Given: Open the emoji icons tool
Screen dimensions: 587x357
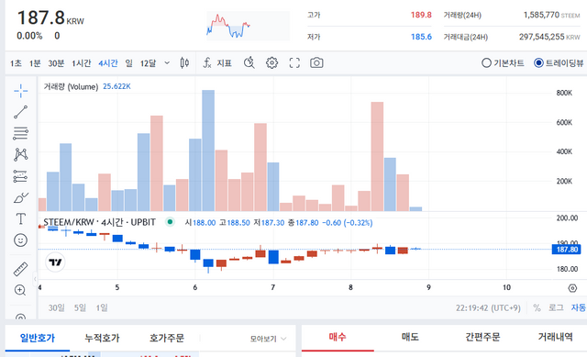Looking at the screenshot, I should point(20,240).
